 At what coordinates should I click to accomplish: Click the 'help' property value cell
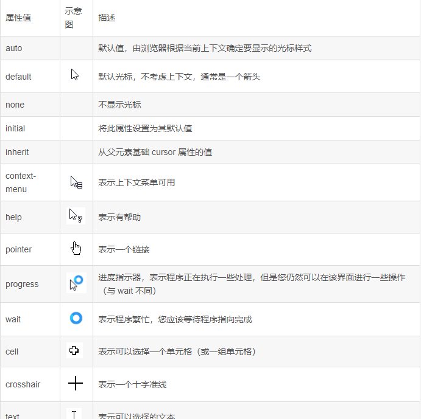click(x=30, y=217)
